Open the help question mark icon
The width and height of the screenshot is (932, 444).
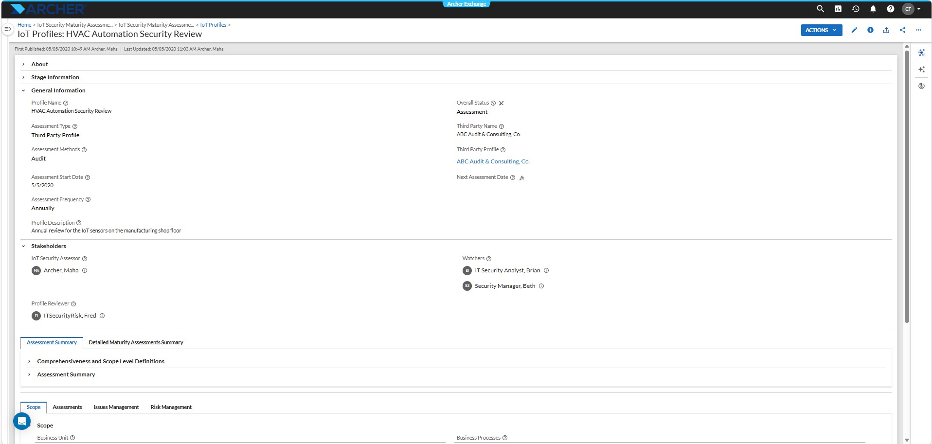890,9
